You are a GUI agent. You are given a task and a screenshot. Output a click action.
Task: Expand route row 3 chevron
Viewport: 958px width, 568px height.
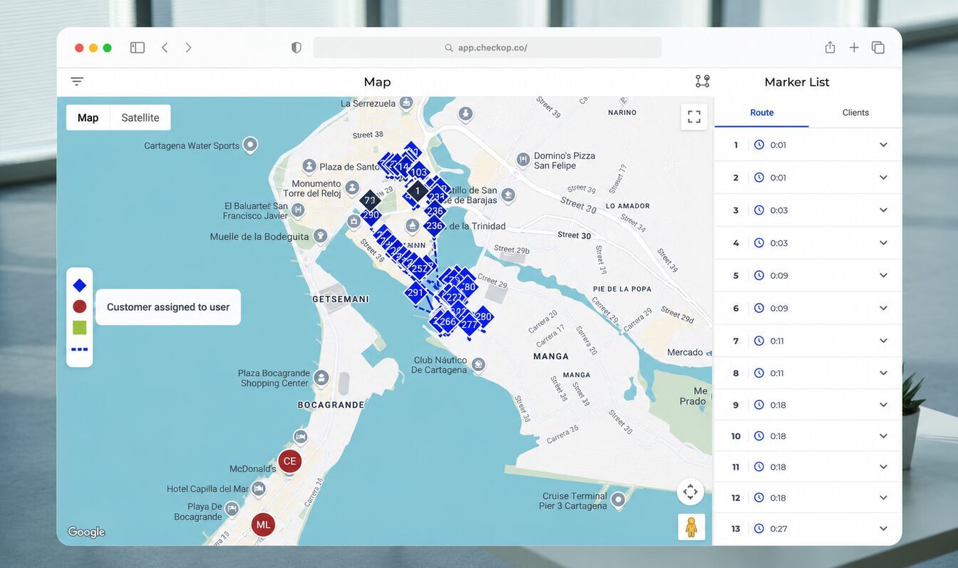point(883,210)
